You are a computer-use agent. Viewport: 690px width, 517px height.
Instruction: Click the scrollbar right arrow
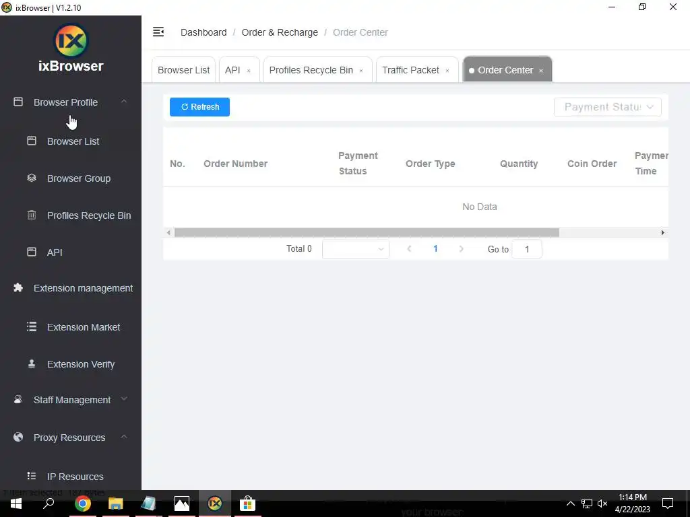(x=663, y=232)
